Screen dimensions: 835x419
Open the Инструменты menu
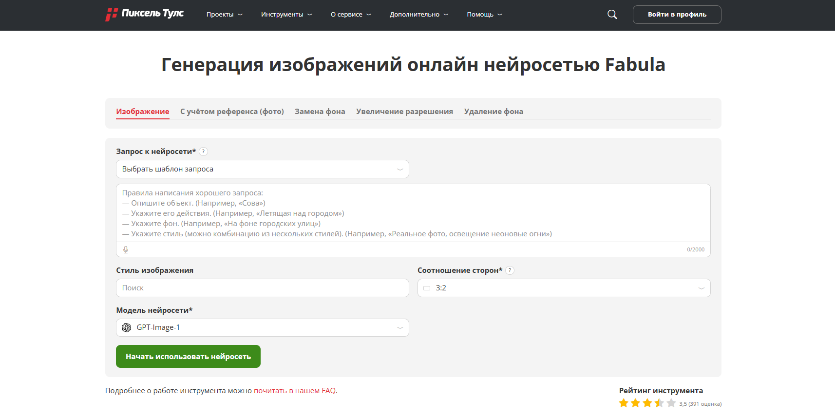(x=286, y=15)
